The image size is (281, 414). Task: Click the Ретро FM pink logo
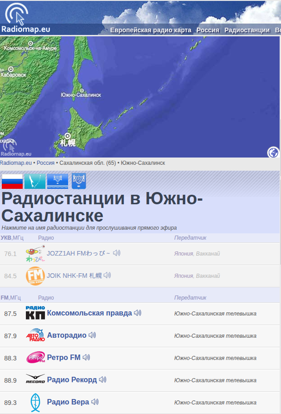[x=35, y=358]
